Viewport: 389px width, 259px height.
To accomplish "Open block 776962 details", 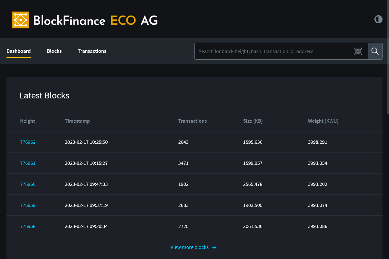I will (x=28, y=142).
